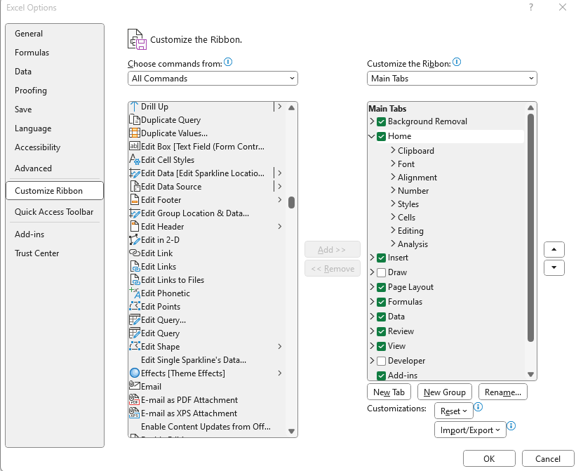Open the Trust Center section
The width and height of the screenshot is (576, 471).
coord(37,253)
